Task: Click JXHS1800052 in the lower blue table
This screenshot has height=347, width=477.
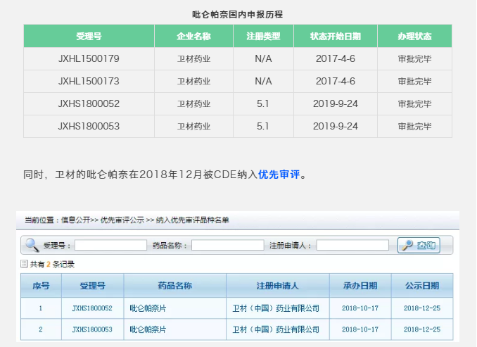Action: (x=91, y=308)
